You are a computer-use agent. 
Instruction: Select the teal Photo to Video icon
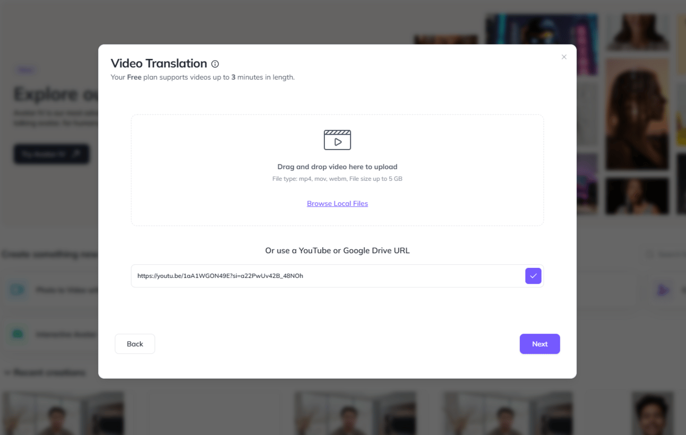(18, 290)
